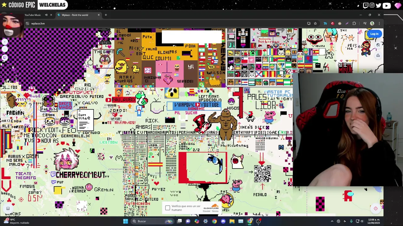
Task: Click the taskbar Buscar search box
Action: 152,221
